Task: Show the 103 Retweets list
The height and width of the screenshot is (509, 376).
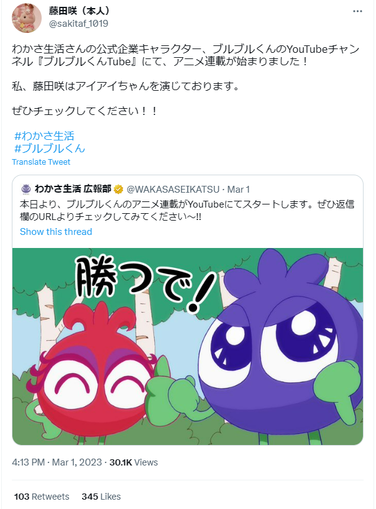Action: coord(42,497)
